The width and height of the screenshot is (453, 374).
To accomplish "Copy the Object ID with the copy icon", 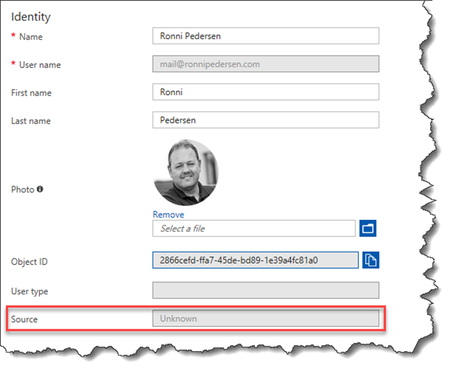I will click(371, 260).
